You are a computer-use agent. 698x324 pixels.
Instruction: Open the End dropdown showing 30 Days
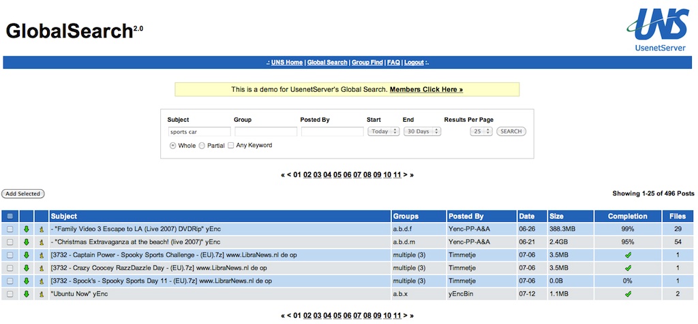(x=422, y=131)
